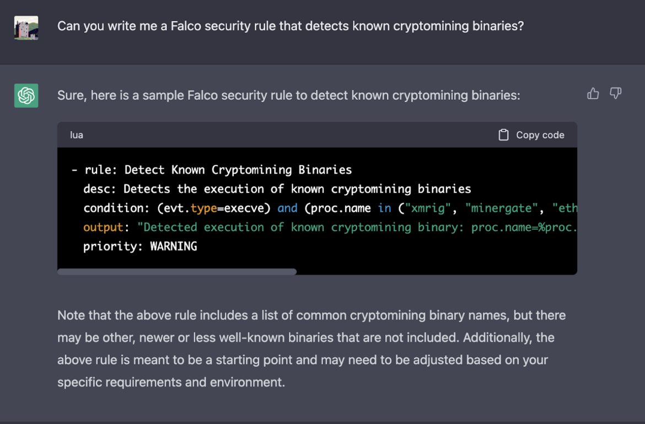This screenshot has width=645, height=424.
Task: Click the lua language label
Action: coord(76,135)
